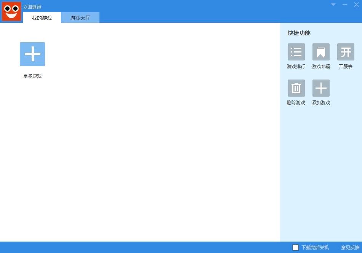Click the 快捷功能 panel heading
Viewport: 362px width, 253px height.
pos(299,33)
